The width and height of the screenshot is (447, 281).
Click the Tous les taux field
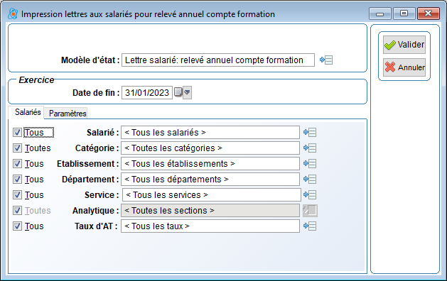point(210,226)
